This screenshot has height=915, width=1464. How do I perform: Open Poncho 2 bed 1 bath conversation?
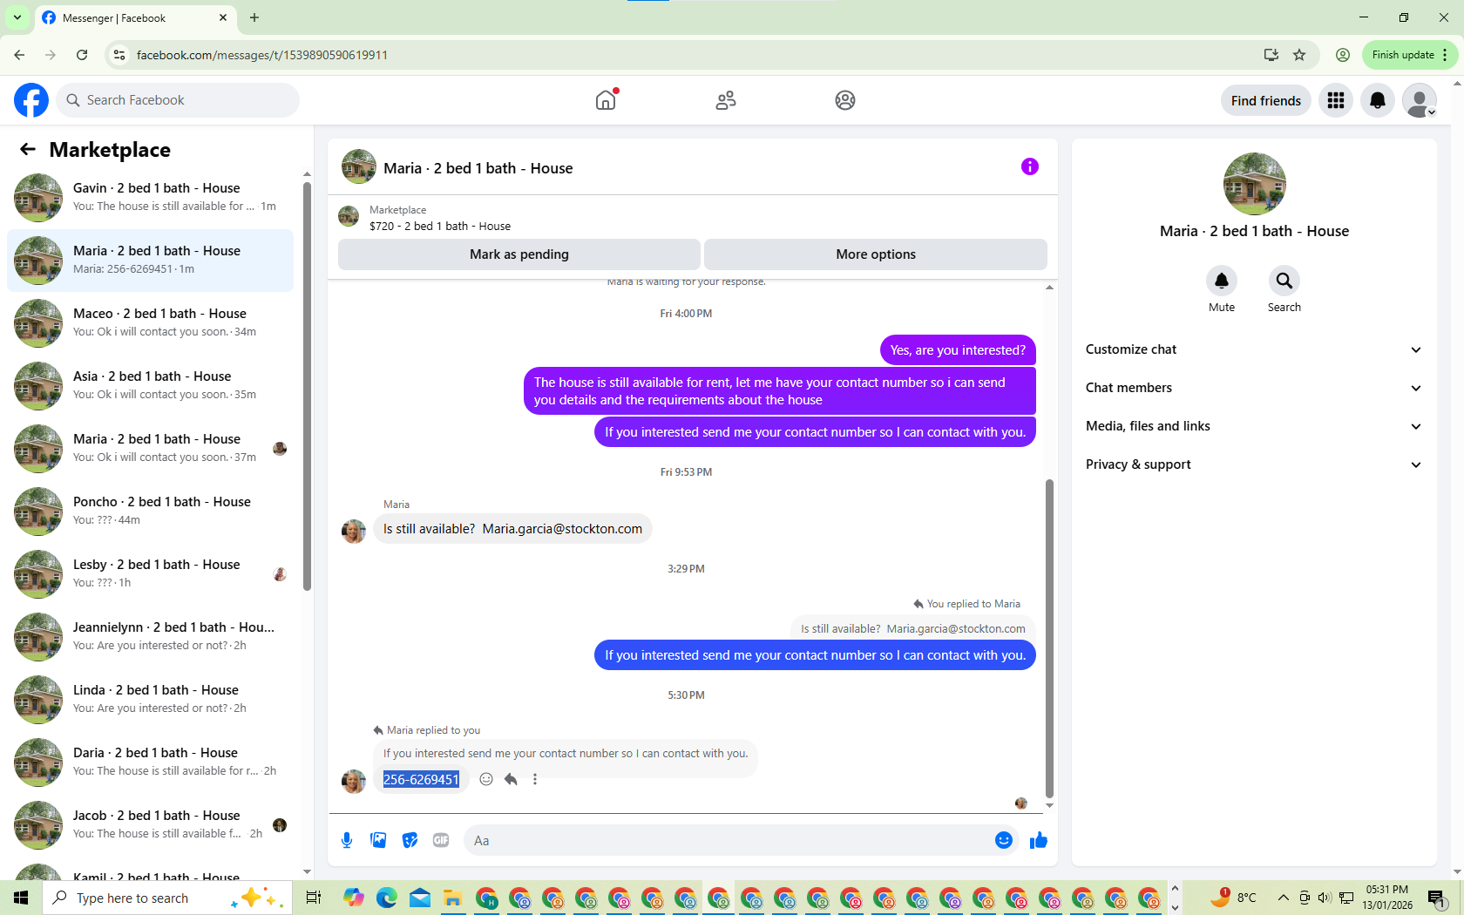[x=150, y=512]
